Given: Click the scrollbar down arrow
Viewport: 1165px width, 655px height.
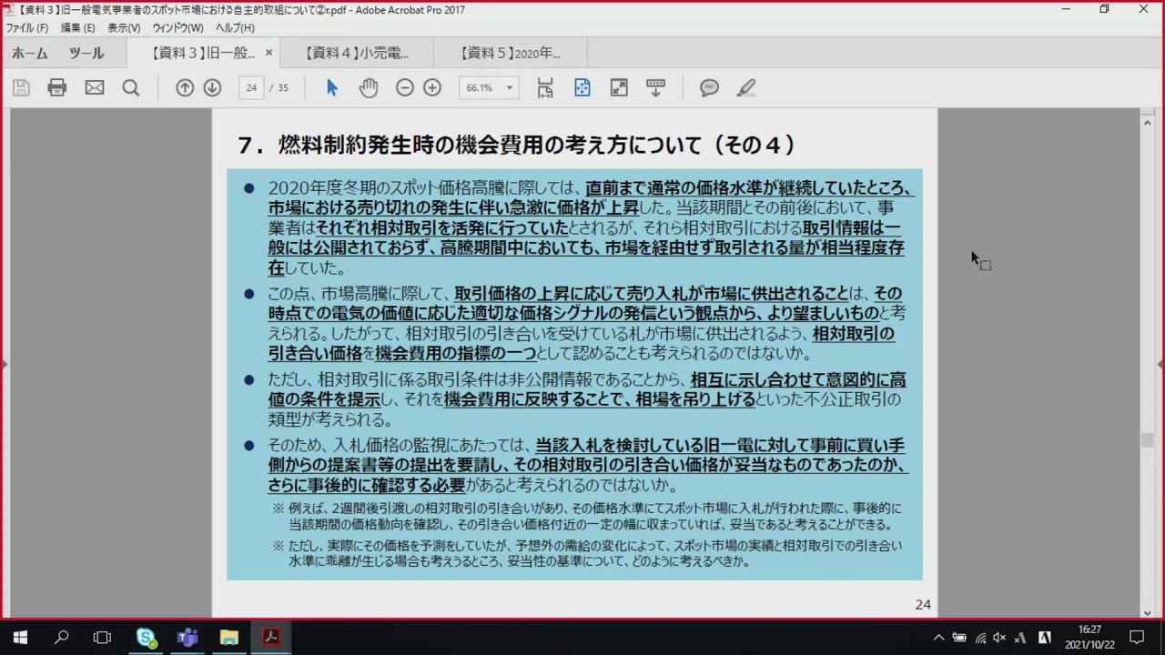Looking at the screenshot, I should [x=1148, y=612].
